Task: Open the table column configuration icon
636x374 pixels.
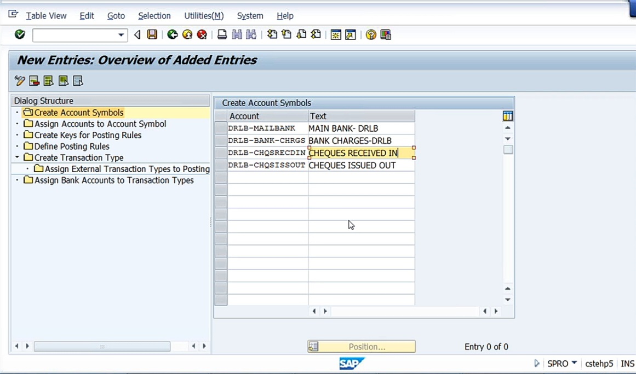Action: pos(508,116)
